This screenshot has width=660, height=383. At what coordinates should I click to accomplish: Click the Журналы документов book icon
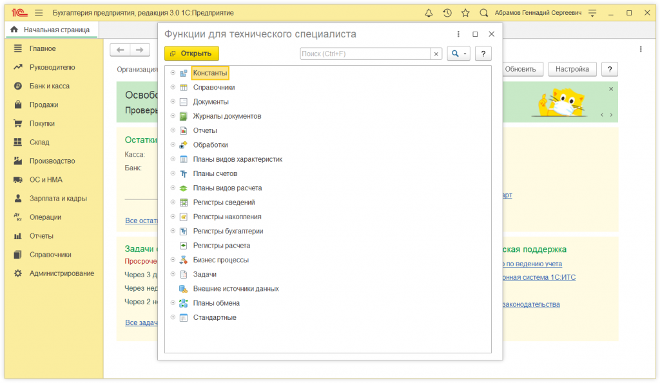[x=183, y=117]
